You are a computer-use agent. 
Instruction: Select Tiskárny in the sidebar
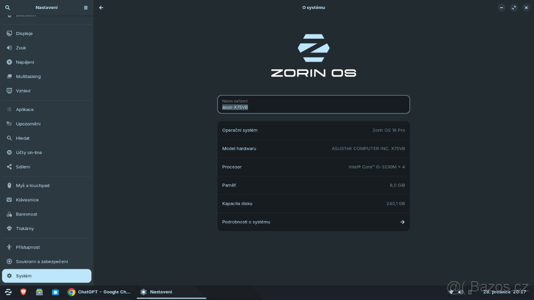click(47, 228)
